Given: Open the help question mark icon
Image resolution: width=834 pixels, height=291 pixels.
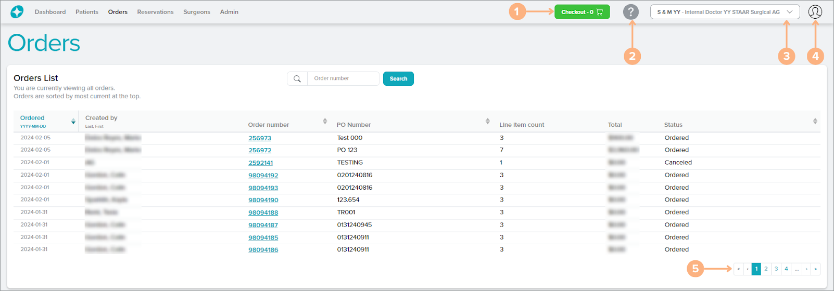Looking at the screenshot, I should tap(630, 12).
